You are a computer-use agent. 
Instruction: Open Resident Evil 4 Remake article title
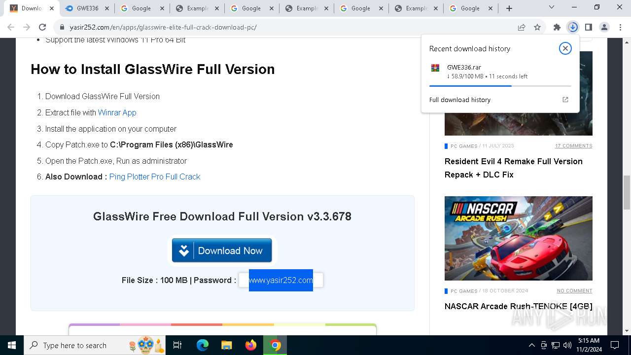[514, 168]
